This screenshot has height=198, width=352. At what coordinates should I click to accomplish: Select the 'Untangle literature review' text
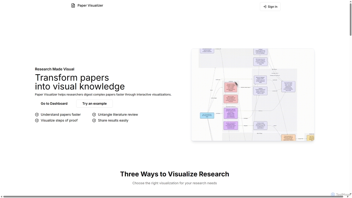pos(118,115)
